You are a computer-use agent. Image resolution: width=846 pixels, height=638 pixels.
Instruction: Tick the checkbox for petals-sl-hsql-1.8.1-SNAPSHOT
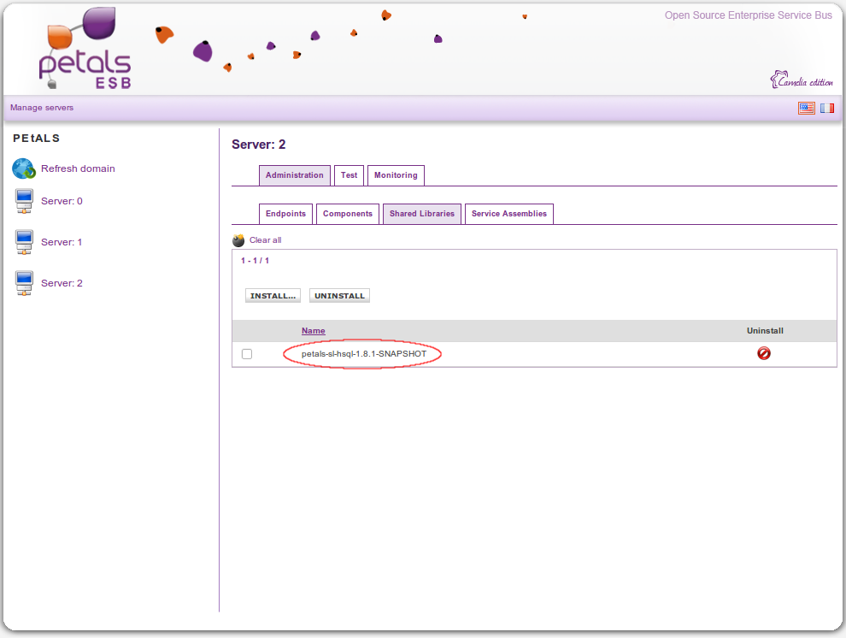(x=247, y=354)
